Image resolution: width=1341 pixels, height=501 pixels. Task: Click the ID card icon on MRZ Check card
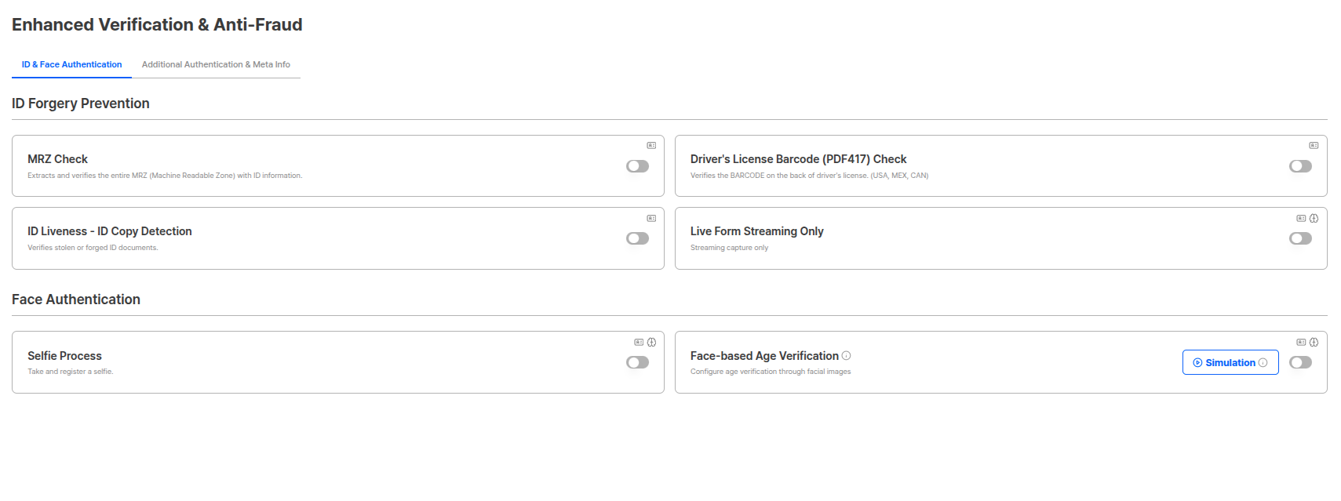(651, 144)
